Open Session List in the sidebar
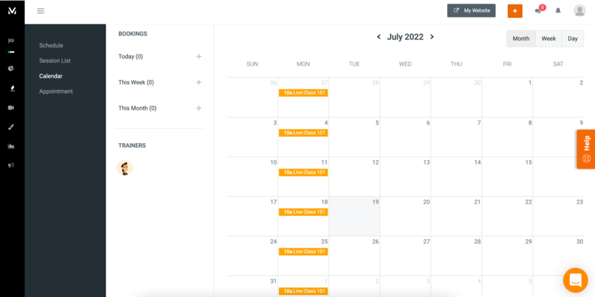Viewport: 595px width, 297px height. click(55, 60)
